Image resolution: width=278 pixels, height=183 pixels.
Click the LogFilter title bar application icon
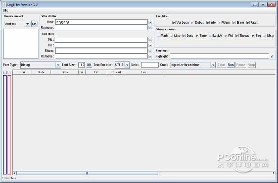pos(5,5)
